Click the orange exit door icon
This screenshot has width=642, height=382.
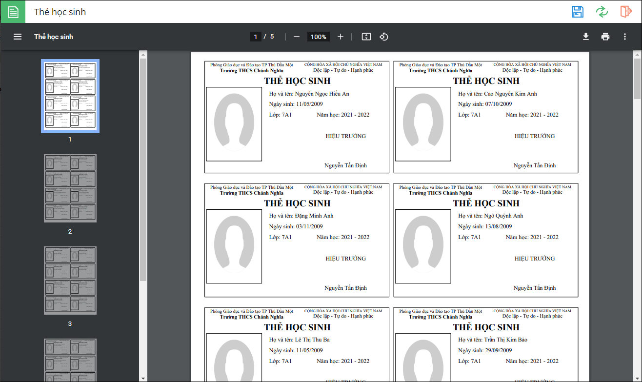click(x=626, y=12)
